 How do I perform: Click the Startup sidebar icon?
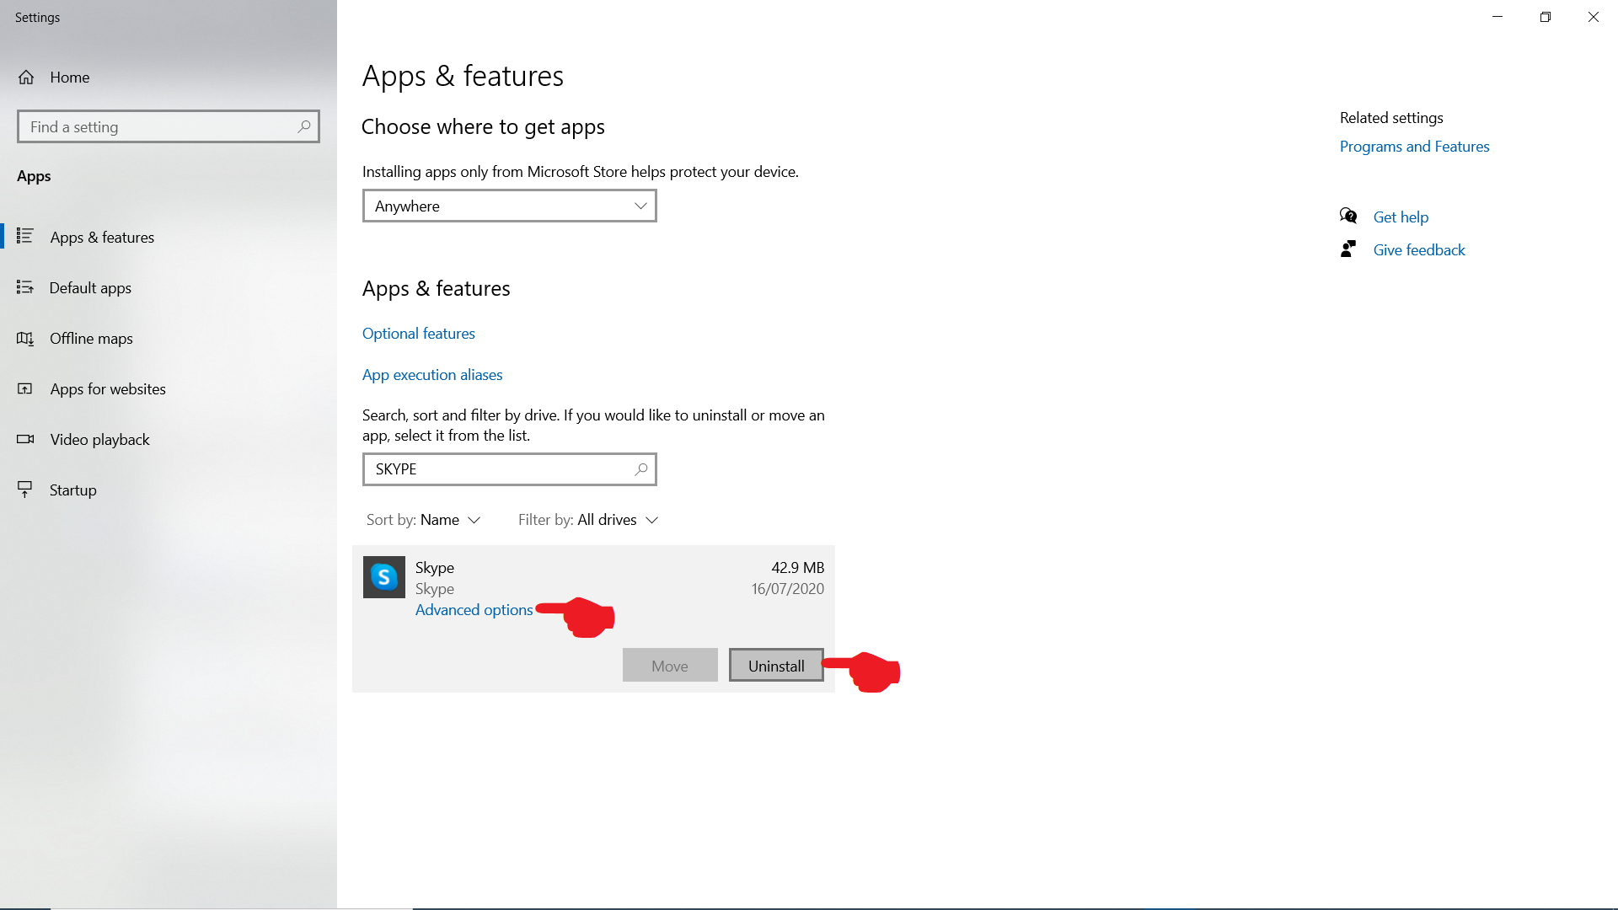click(25, 490)
